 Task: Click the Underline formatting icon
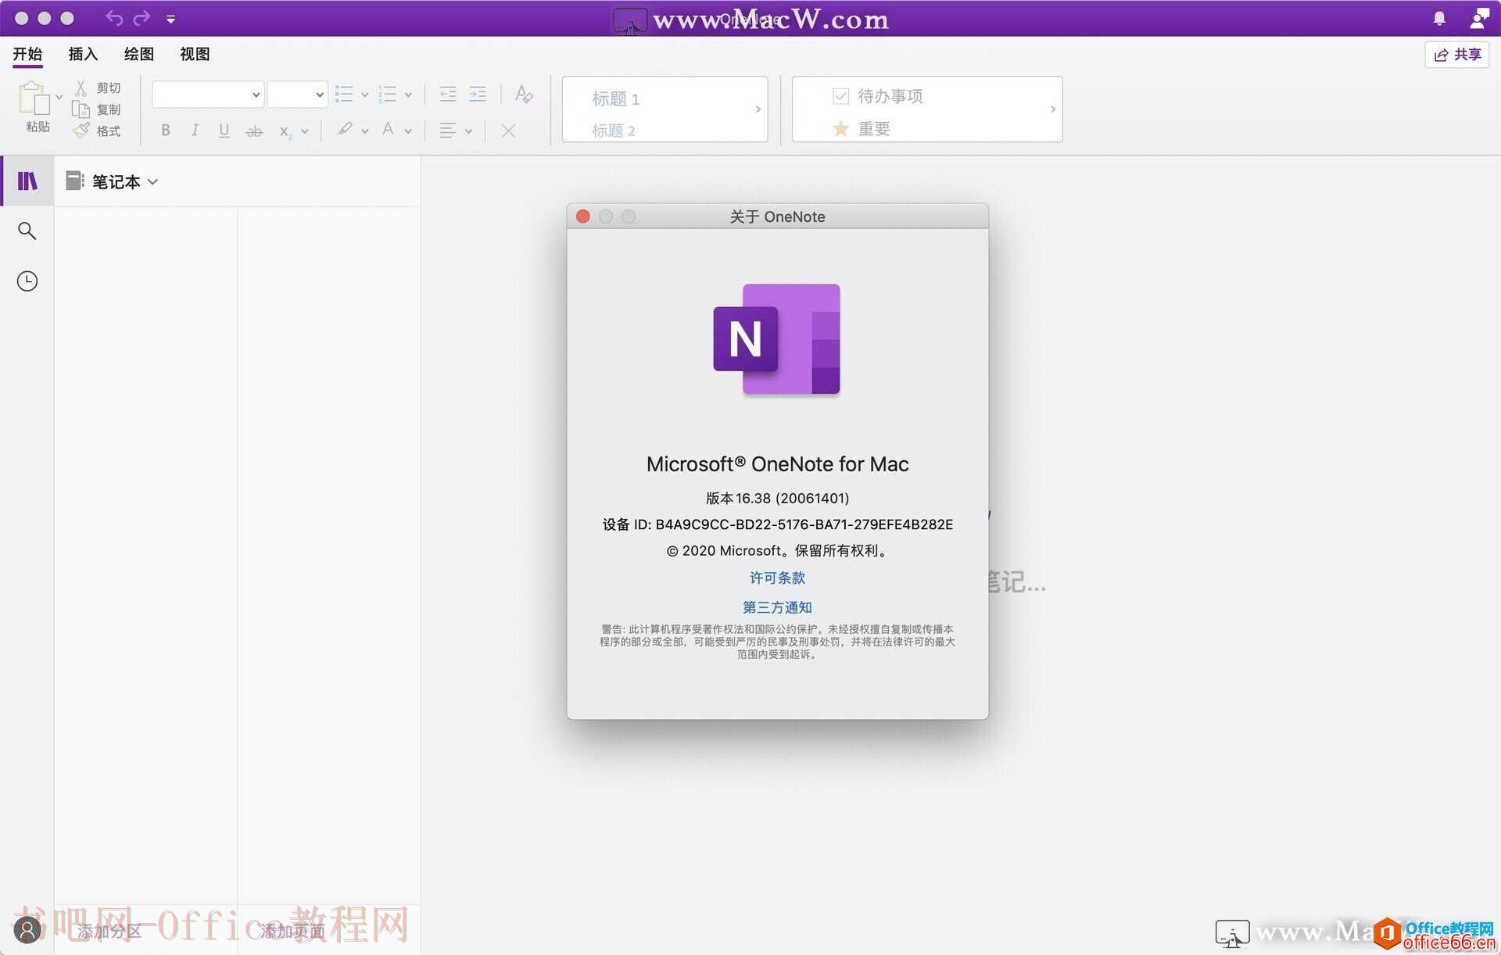pyautogui.click(x=223, y=131)
